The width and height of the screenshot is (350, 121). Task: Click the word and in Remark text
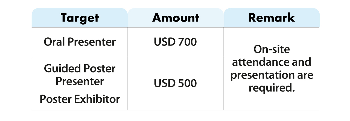(301, 62)
